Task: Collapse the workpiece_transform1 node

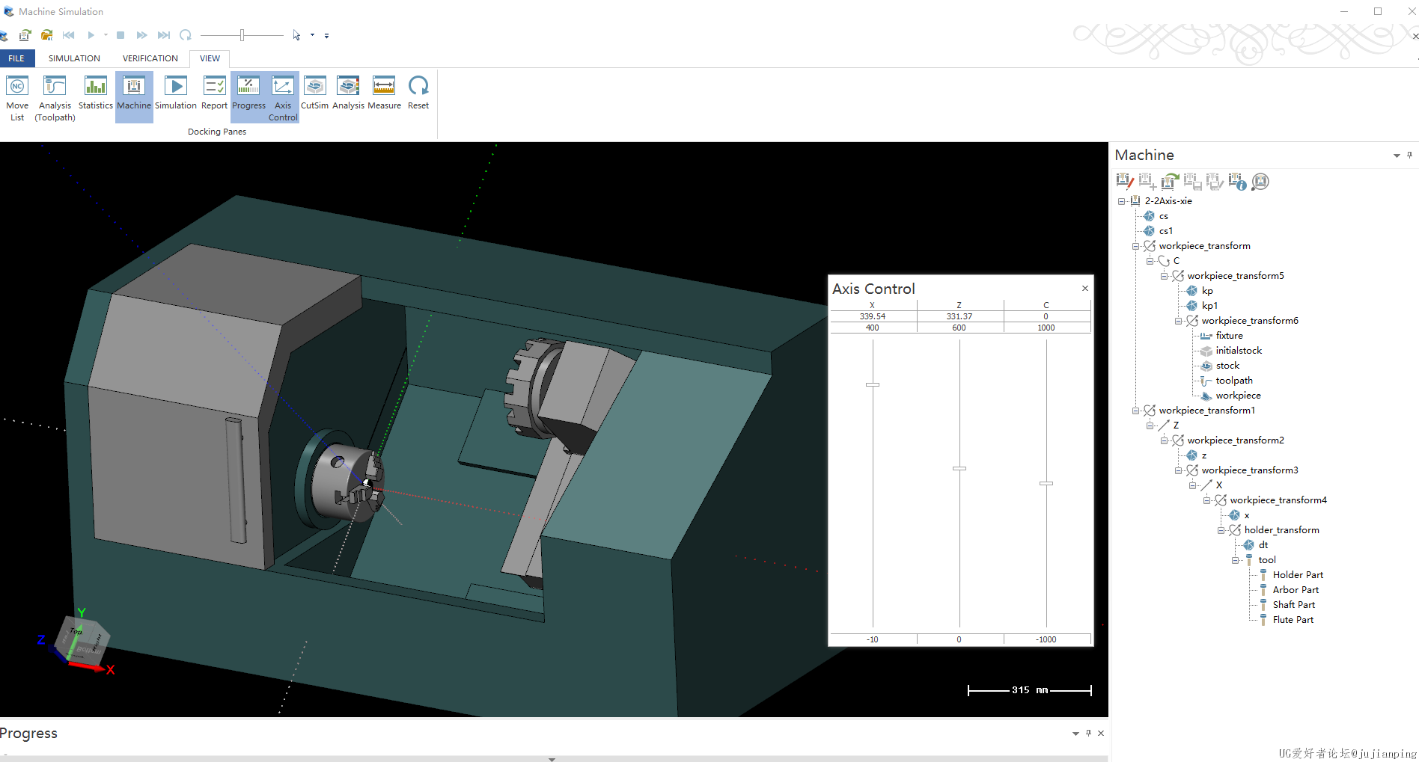Action: [x=1135, y=411]
